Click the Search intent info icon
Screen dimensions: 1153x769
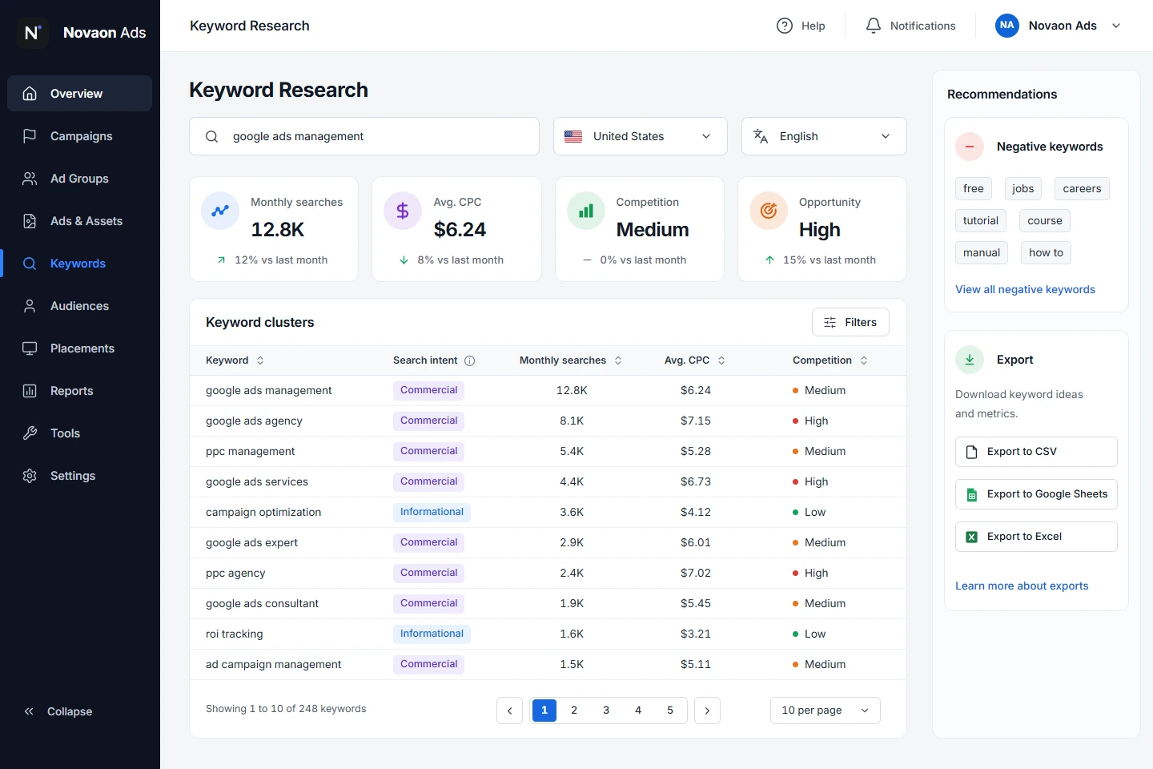click(x=470, y=360)
